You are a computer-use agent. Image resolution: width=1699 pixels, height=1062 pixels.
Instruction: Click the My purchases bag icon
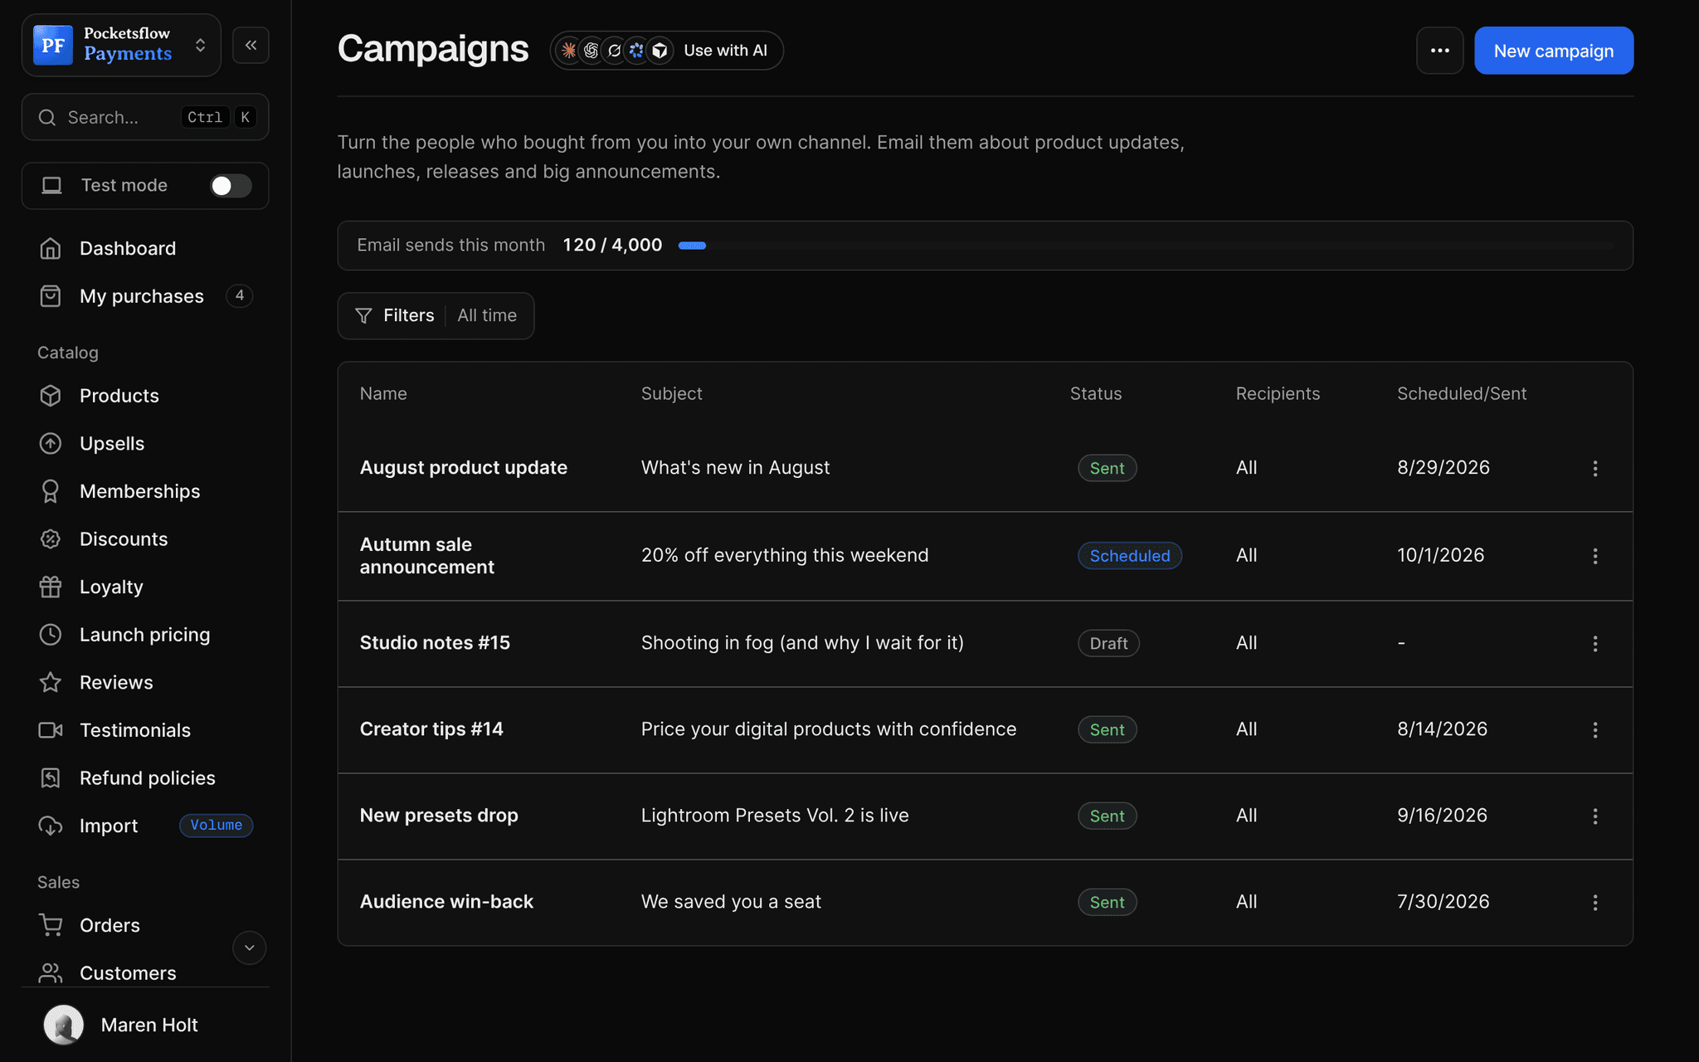pyautogui.click(x=51, y=296)
